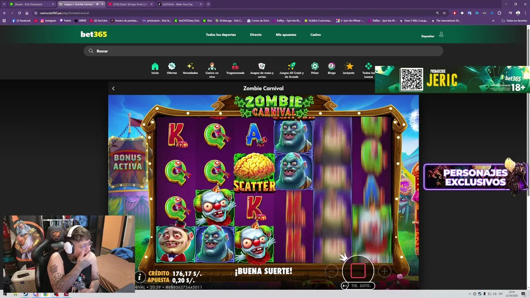This screenshot has height=298, width=530.
Task: Open the Bingo category
Action: point(332,69)
